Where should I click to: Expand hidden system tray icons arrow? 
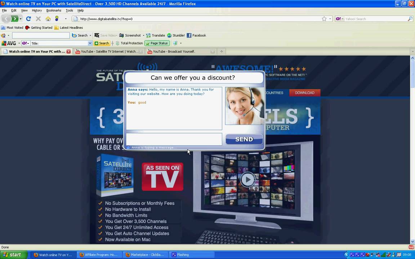[347, 255]
